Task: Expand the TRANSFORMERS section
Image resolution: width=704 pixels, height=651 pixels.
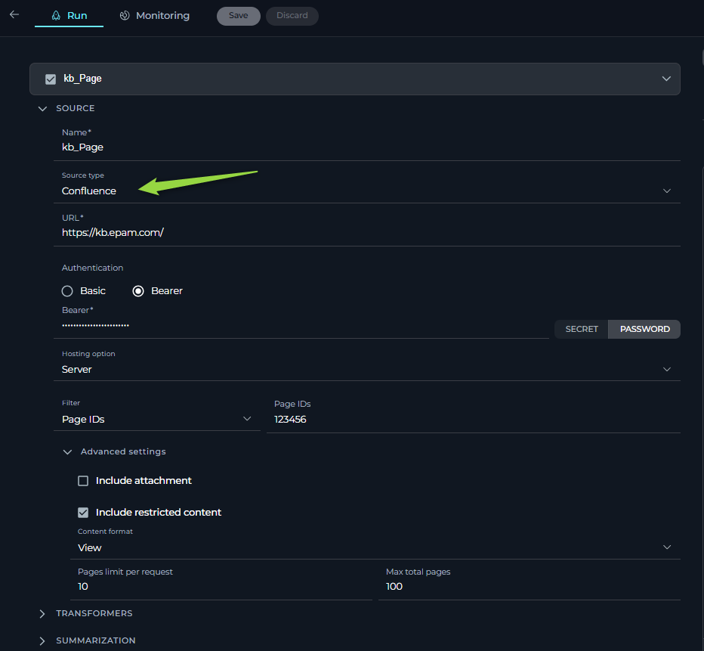Action: coord(42,614)
